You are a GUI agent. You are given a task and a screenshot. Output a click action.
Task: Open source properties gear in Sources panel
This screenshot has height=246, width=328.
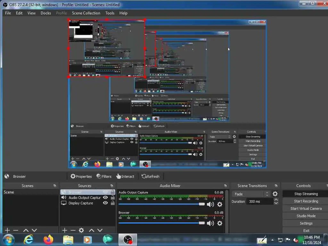81,230
